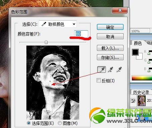Image resolution: width=152 pixels, height=128 pixels.
Task: Click the black-and-white selection preview image
Action: tap(53, 82)
